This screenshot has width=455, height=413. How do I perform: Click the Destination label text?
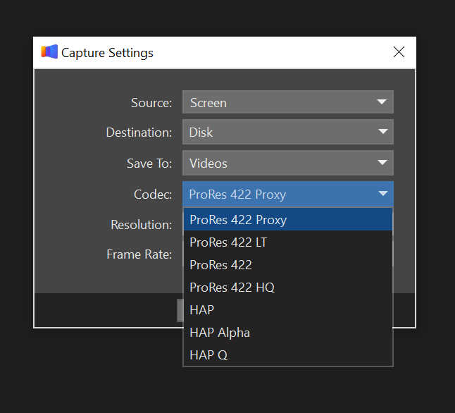pos(139,132)
